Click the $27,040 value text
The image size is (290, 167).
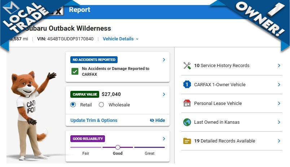click(x=111, y=94)
